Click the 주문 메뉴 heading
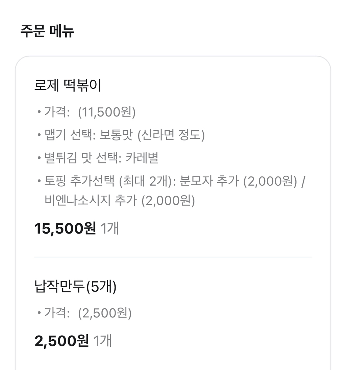Screen dimensions: 346x370 (x=47, y=31)
